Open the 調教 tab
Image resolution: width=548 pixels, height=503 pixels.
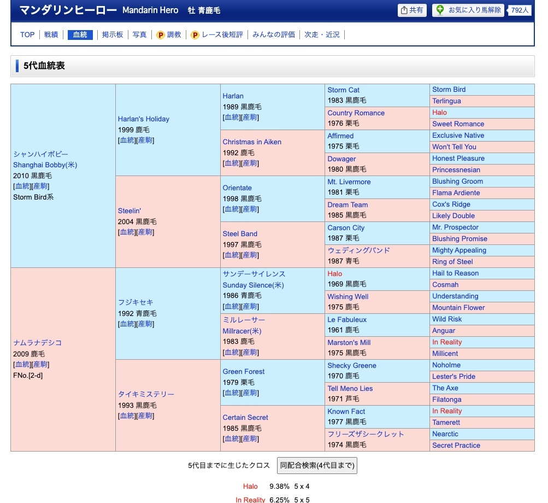coord(174,34)
